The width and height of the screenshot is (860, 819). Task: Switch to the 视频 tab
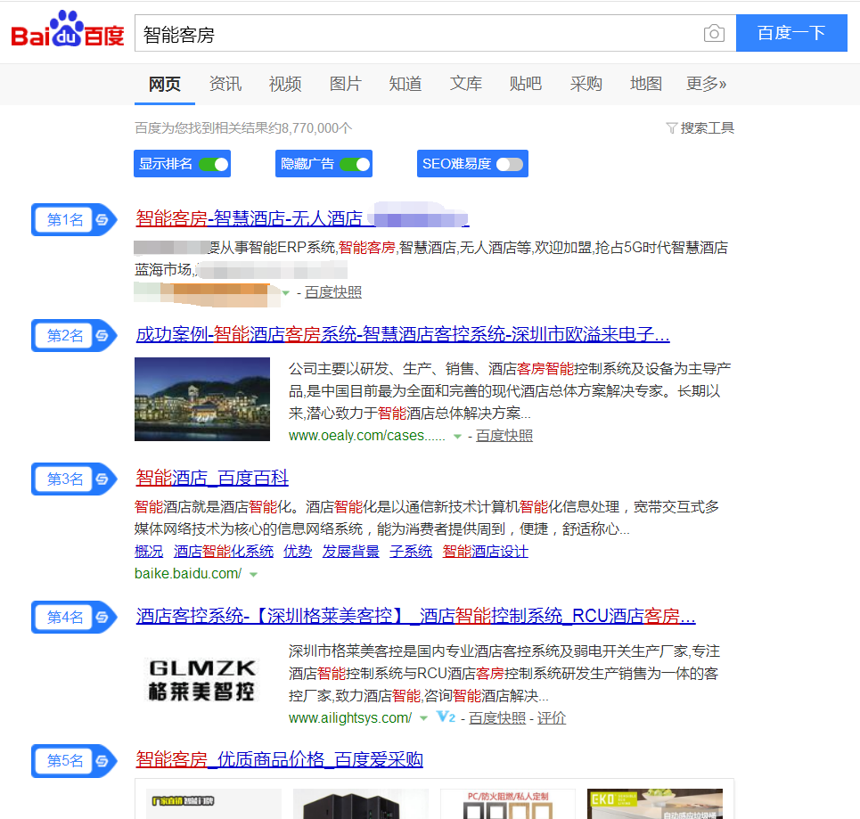pos(285,84)
